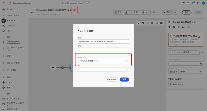This screenshot has width=207, height=111.
Task: Open オーディエンス in the sidebar
Action: tap(13, 99)
